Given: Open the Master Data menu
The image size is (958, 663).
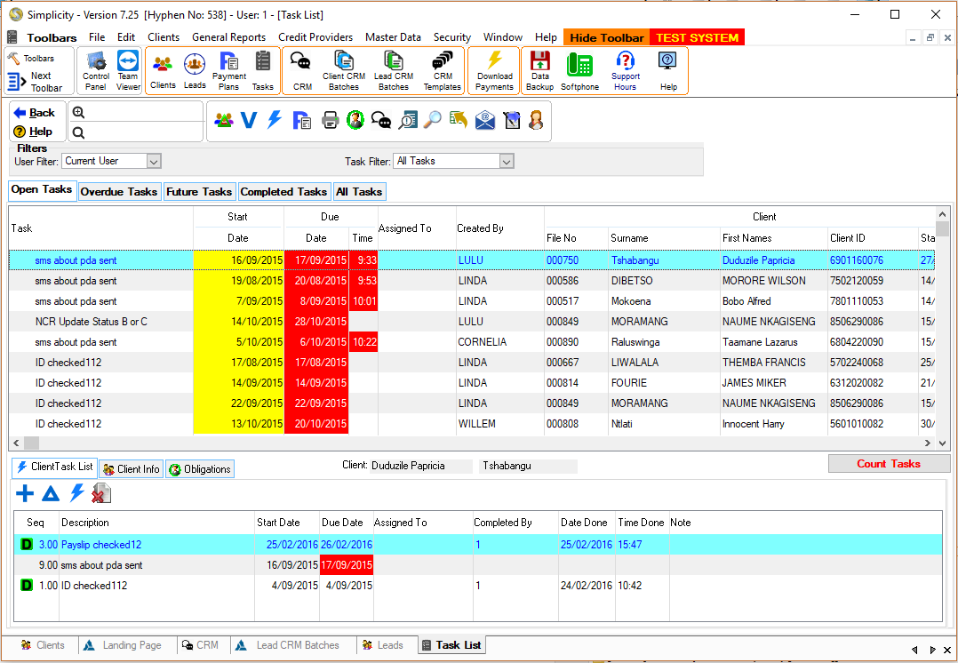Looking at the screenshot, I should point(393,37).
